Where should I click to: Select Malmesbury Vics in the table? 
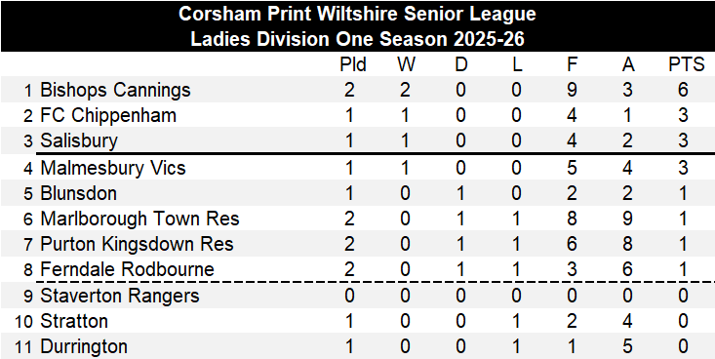point(113,168)
